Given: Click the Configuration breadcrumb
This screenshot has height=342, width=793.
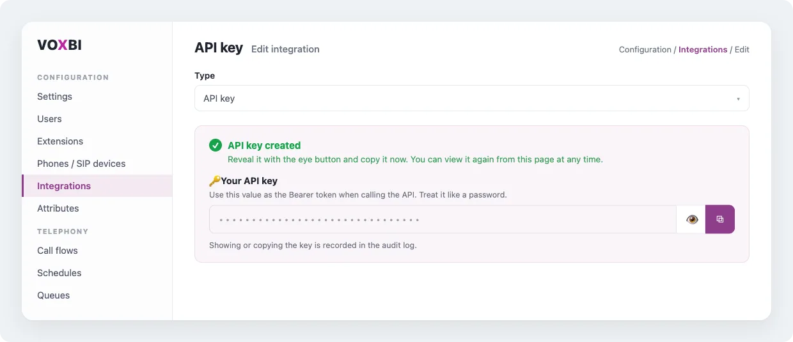Looking at the screenshot, I should pos(645,49).
